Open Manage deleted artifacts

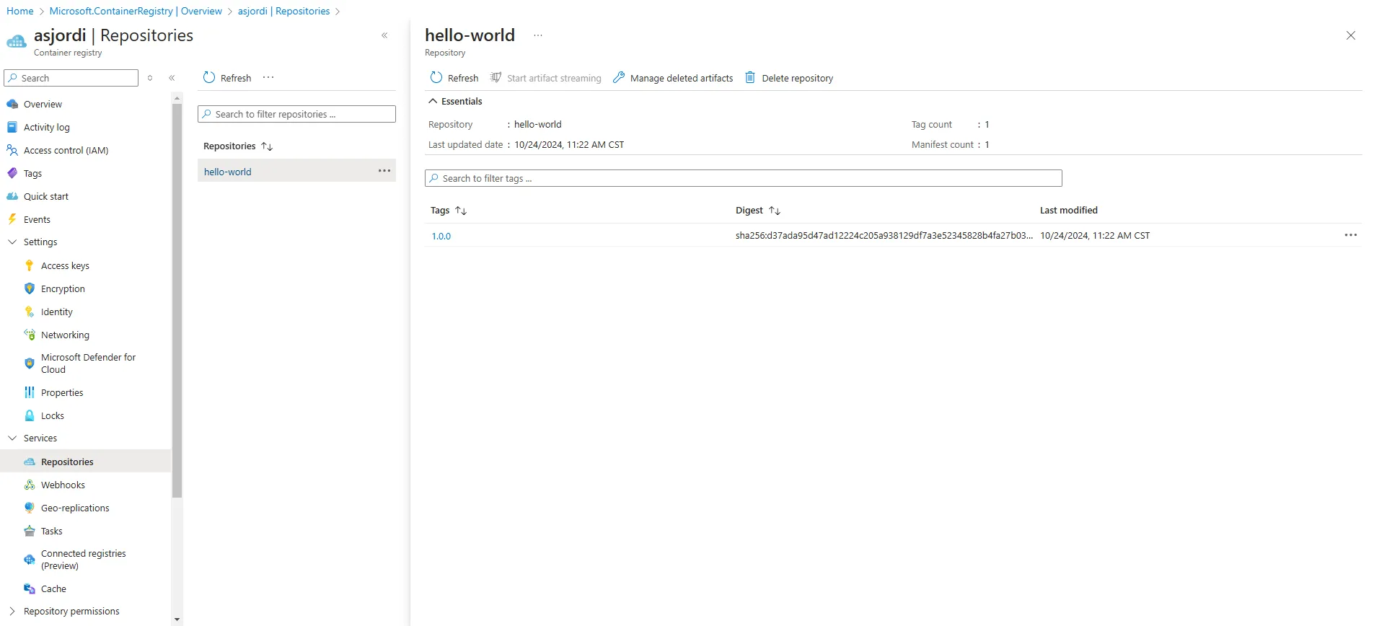point(673,78)
